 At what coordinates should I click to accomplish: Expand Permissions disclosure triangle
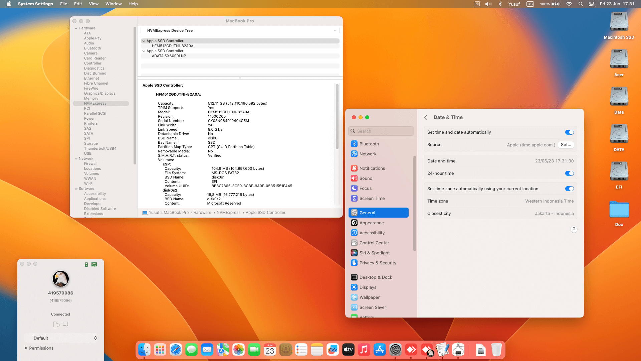[x=26, y=348]
